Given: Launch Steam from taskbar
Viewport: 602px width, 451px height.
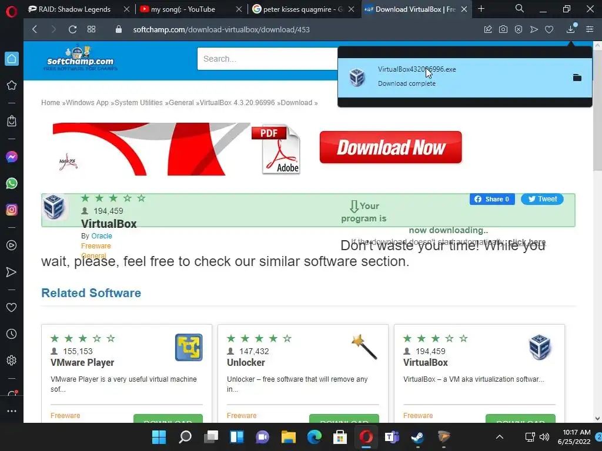Looking at the screenshot, I should (417, 437).
